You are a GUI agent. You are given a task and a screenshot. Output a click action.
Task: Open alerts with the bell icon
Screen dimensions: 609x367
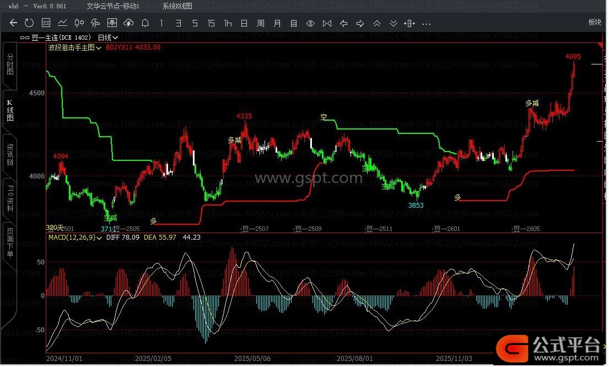145,23
